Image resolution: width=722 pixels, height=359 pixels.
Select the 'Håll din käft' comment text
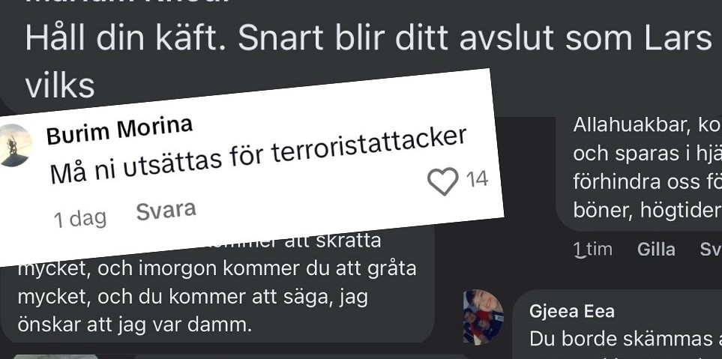368,61
